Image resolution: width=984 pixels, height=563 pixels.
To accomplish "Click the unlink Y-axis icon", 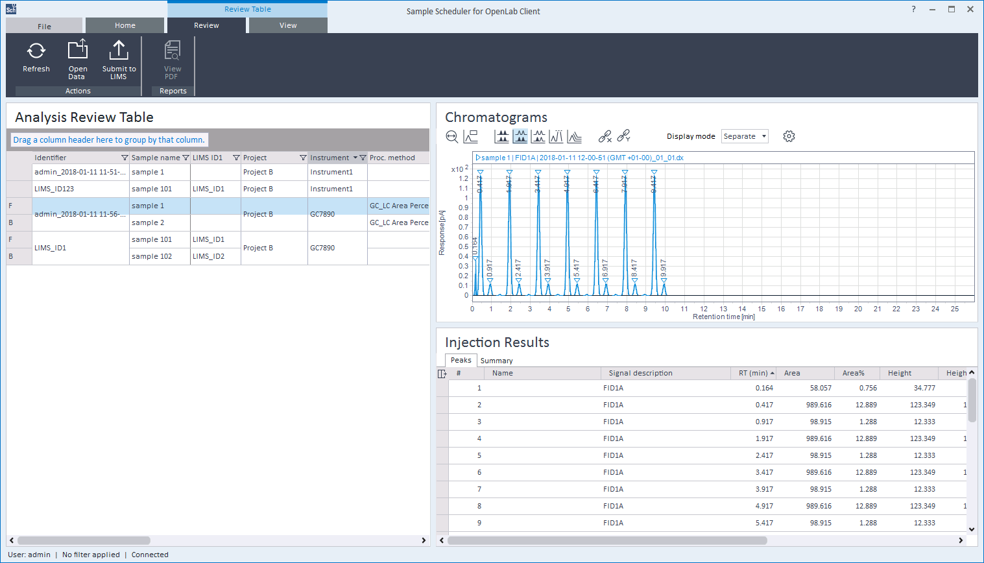I will coord(623,136).
